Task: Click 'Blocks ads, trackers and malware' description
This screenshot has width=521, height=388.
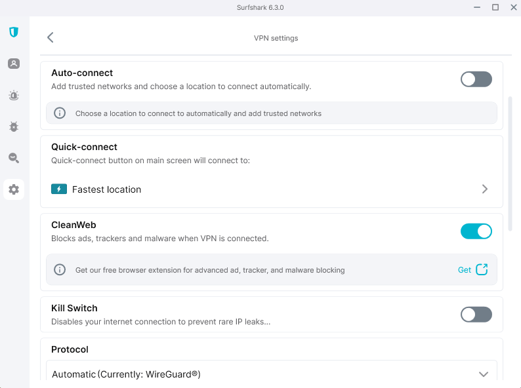Action: pyautogui.click(x=160, y=239)
